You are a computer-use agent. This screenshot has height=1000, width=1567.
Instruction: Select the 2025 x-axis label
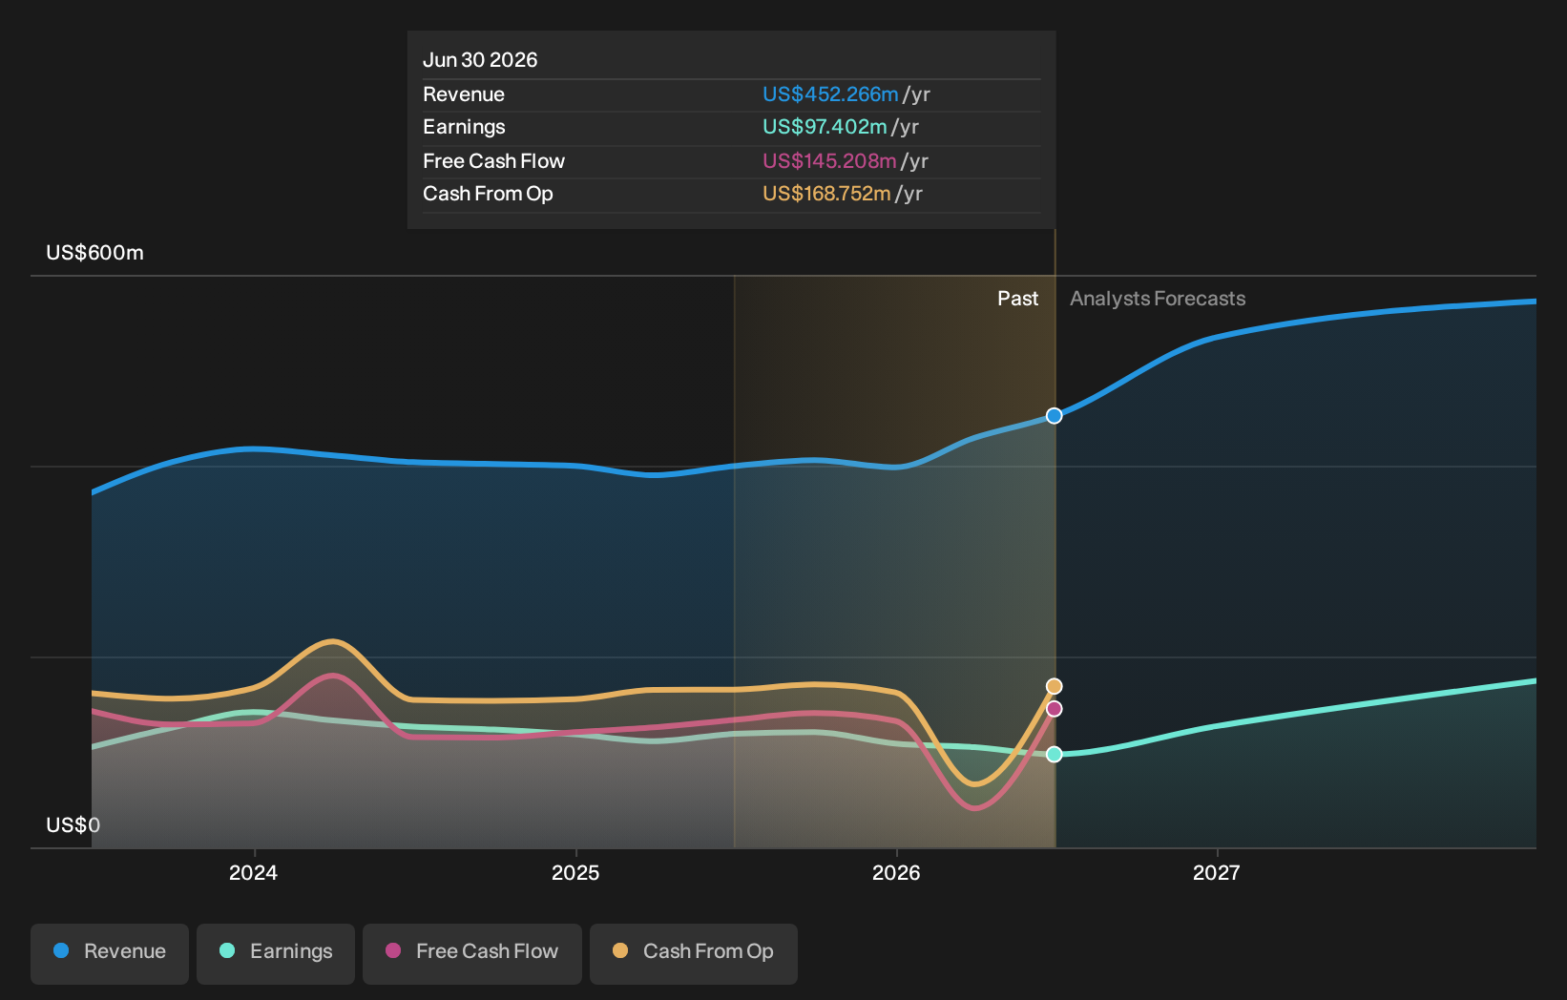(x=575, y=872)
